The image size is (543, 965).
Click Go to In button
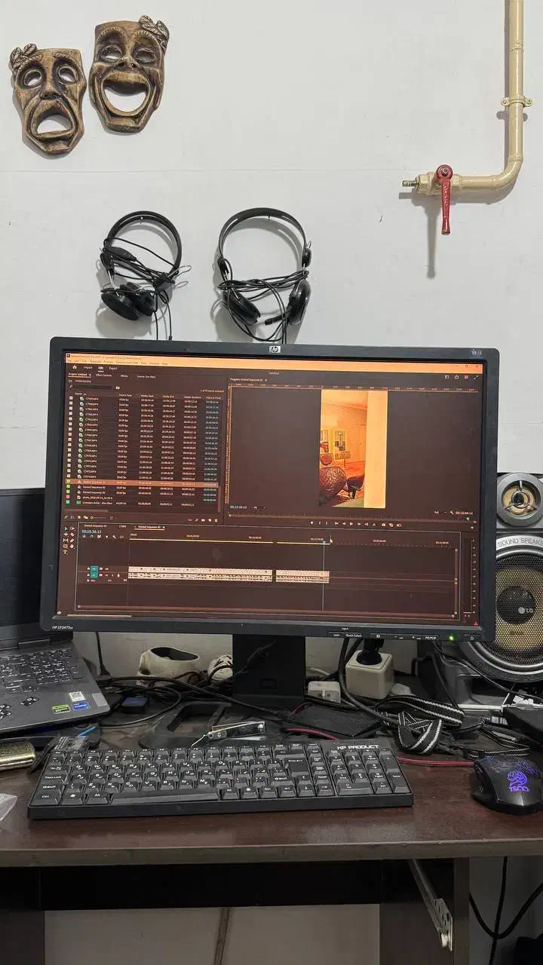click(336, 524)
